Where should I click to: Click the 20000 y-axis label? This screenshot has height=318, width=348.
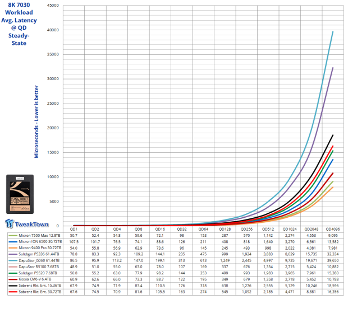tap(53, 128)
